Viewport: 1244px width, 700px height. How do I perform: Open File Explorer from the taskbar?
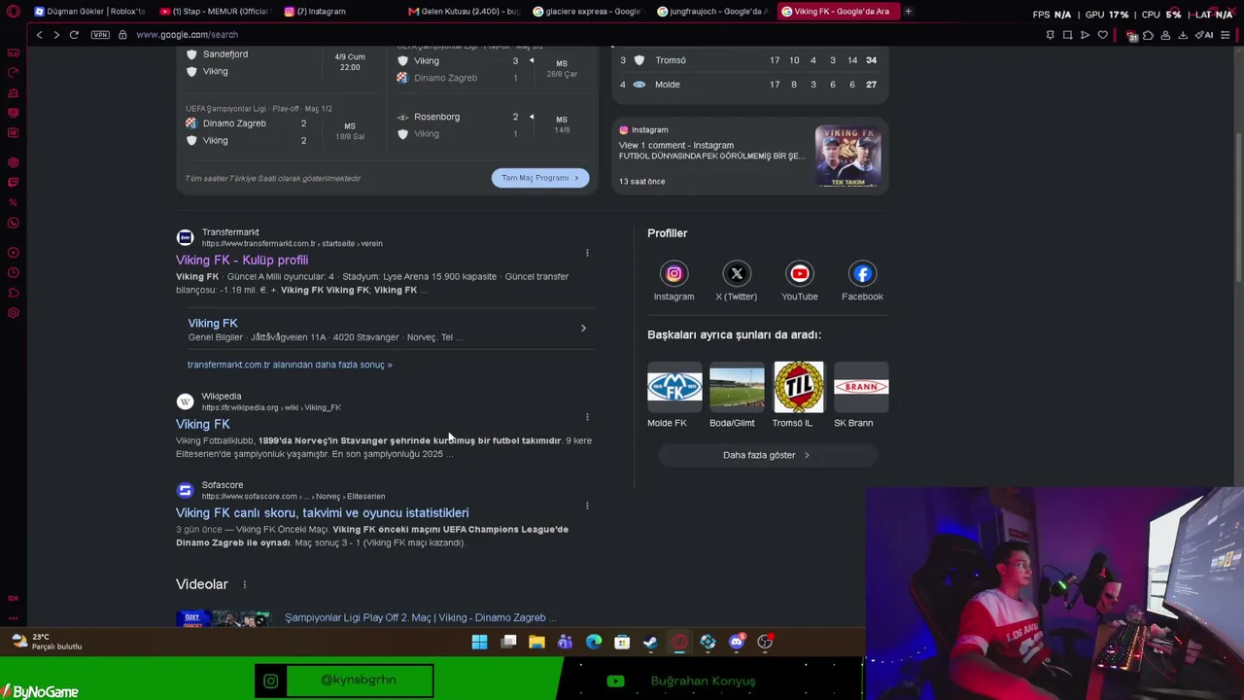tap(536, 642)
